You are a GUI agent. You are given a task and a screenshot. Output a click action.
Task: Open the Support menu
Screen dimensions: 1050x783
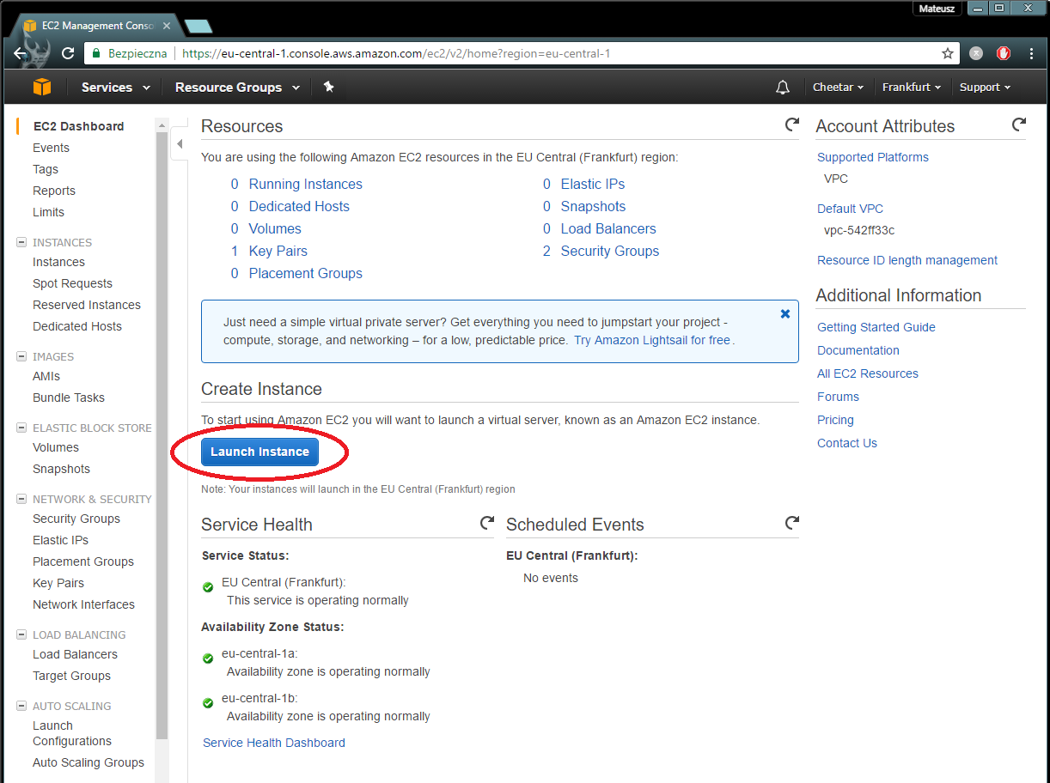985,87
